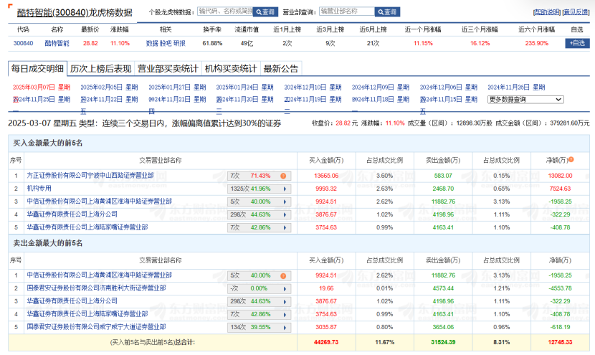Screen dimensions: 595x355
Task: Select the 2025年02月05日 date link
Action: pos(103,87)
